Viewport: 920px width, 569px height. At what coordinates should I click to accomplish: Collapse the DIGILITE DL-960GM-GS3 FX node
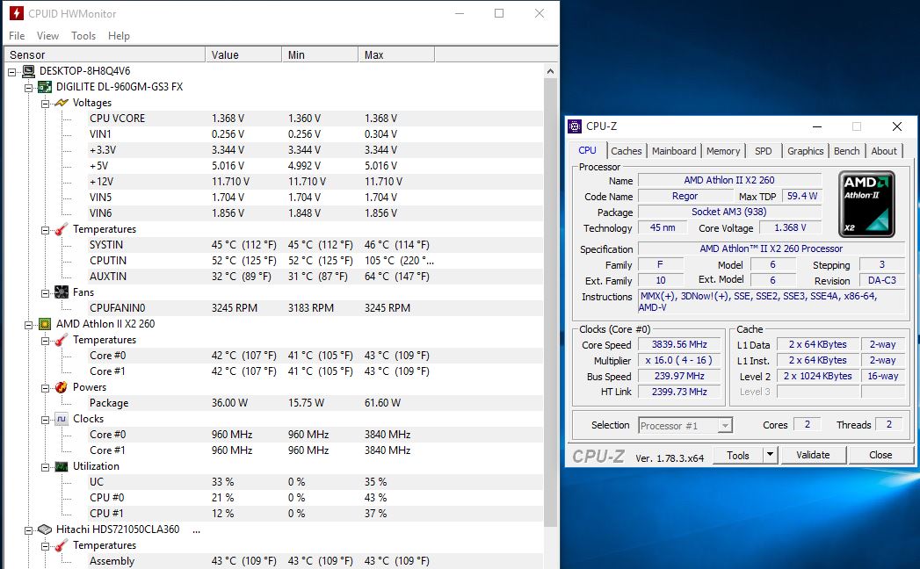coord(28,88)
